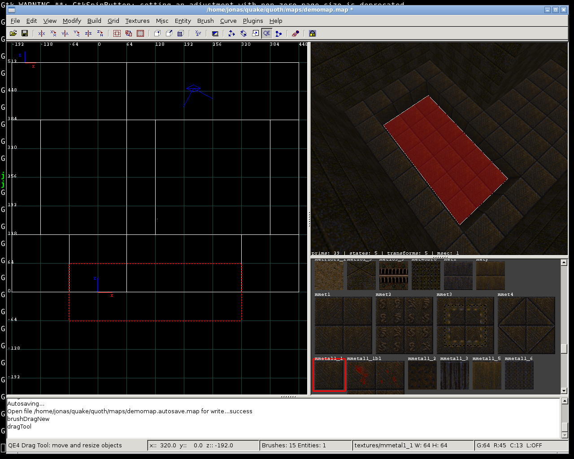Click texture browser scrollbar down arrow
Screen dimensions: 574x459
[x=564, y=391]
